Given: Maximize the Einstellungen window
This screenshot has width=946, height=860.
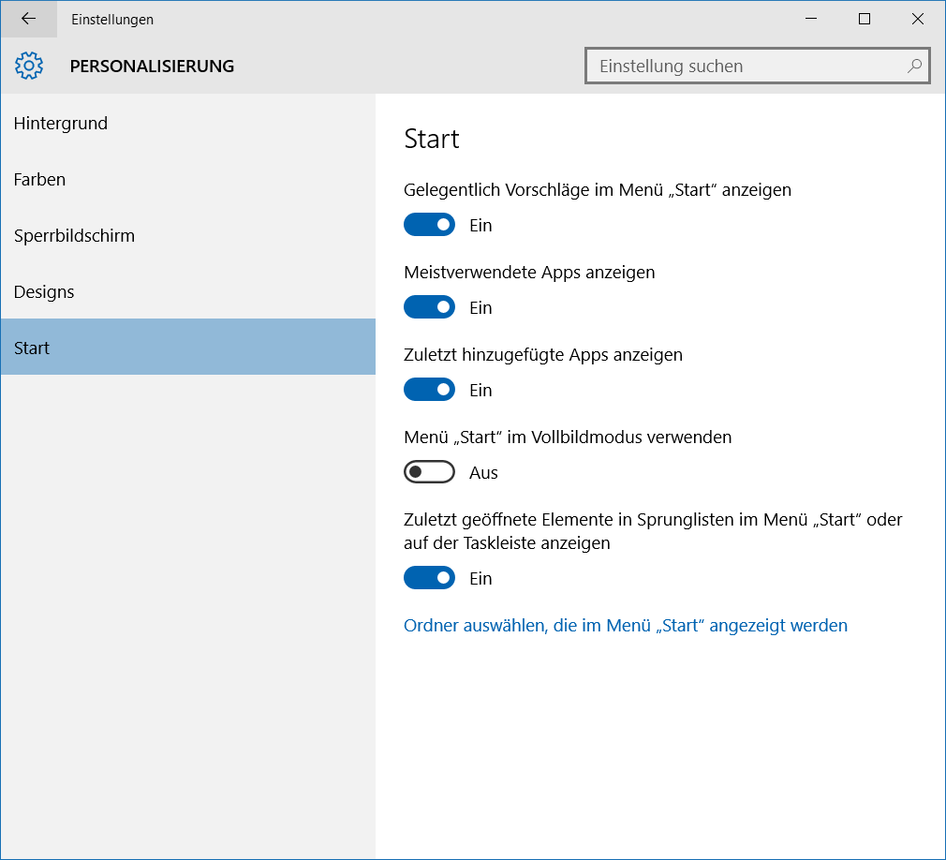Looking at the screenshot, I should pos(865,19).
